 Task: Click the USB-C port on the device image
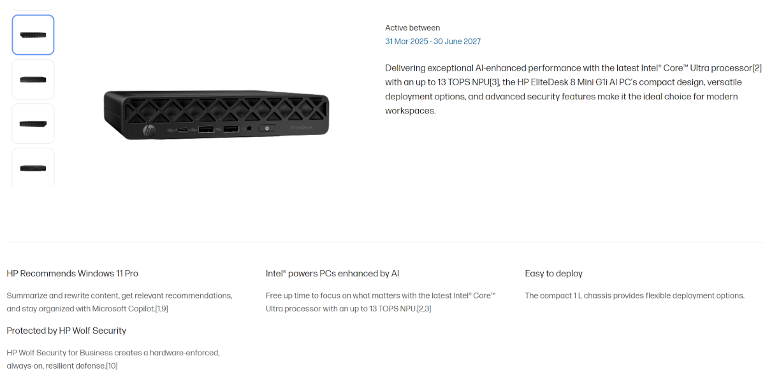tap(183, 131)
